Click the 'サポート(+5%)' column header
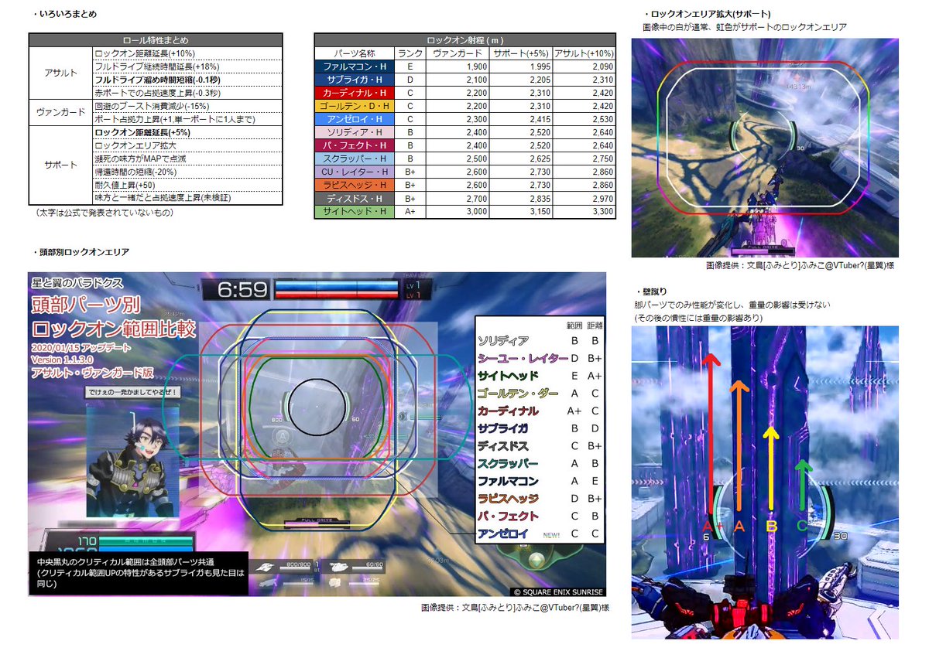 click(x=521, y=53)
